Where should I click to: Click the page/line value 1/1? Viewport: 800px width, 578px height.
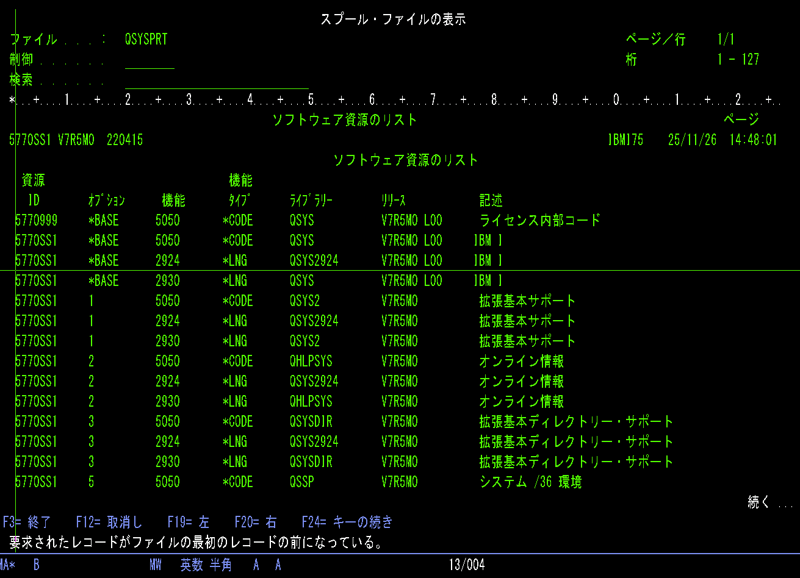coord(726,40)
